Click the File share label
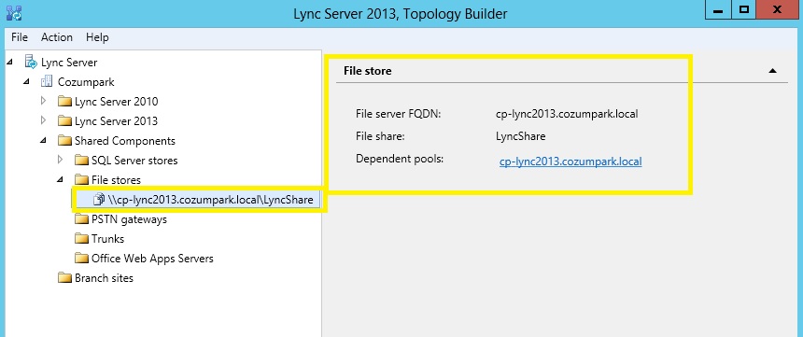 point(380,136)
